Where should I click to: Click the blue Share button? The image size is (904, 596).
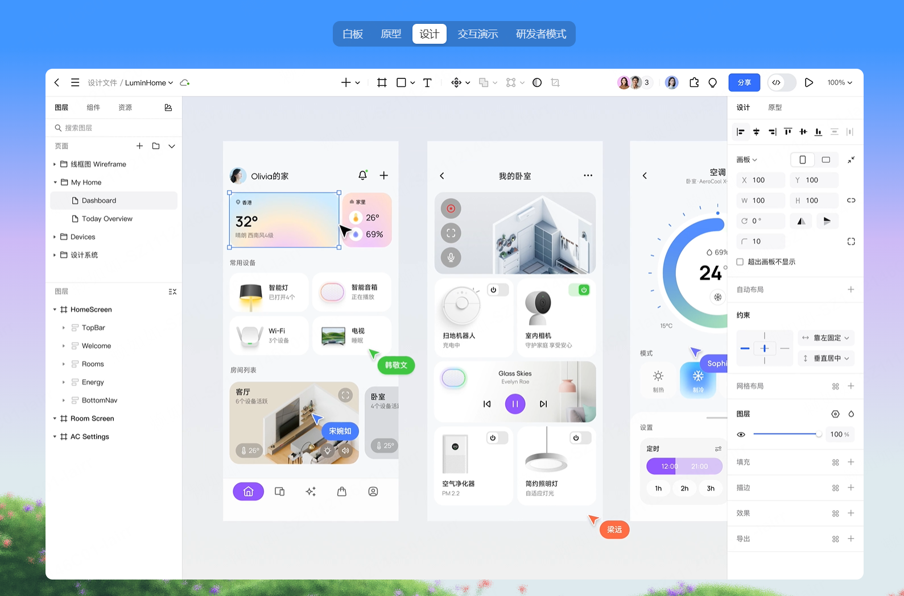[744, 82]
